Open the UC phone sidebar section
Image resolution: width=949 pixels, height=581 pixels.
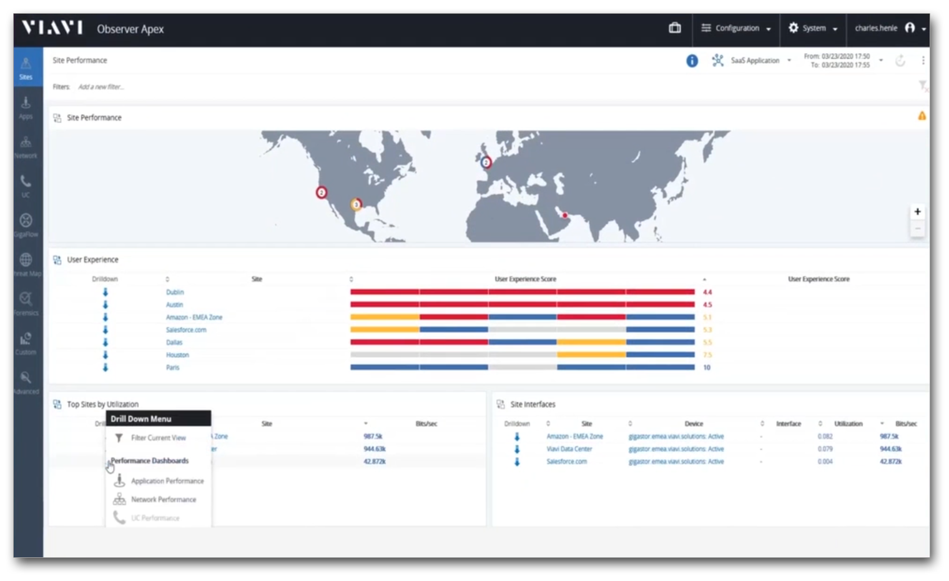(26, 186)
